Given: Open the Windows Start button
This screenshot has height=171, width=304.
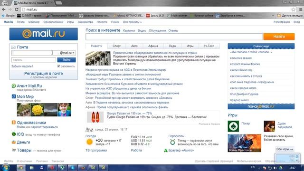Looking at the screenshot, I should [x=5, y=168].
